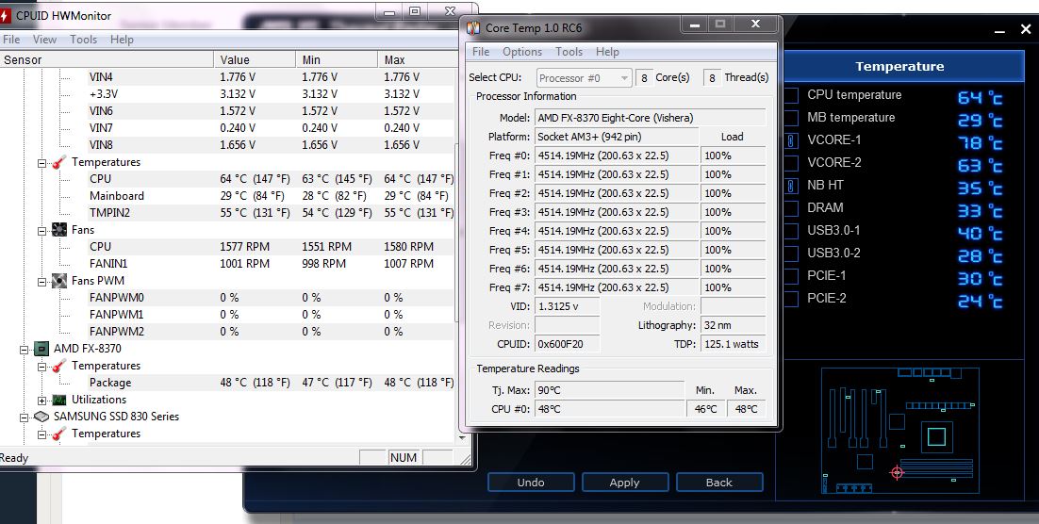Open the Processor #0 dropdown in Core Temp

point(584,78)
